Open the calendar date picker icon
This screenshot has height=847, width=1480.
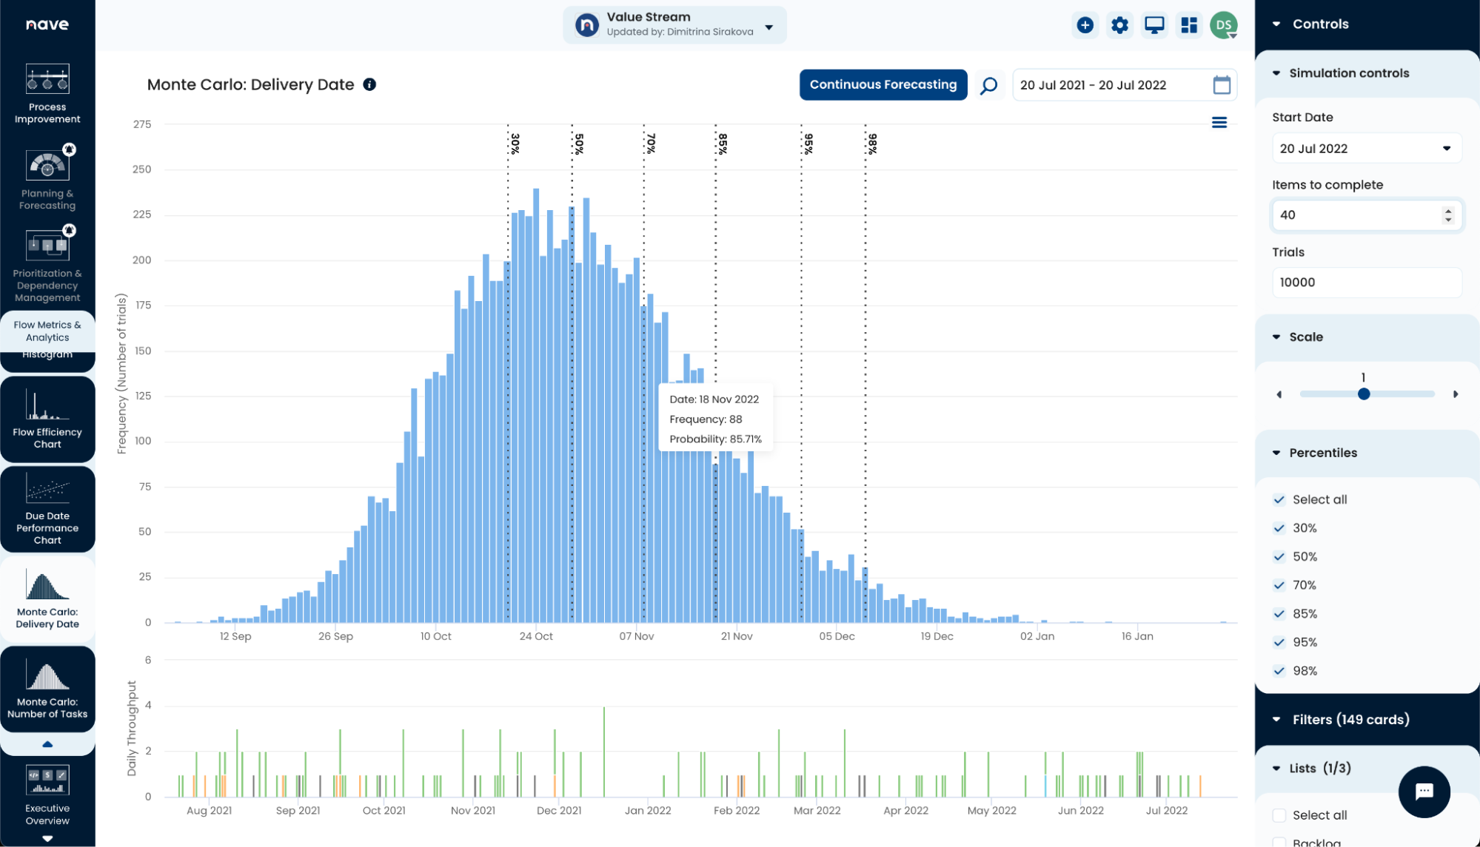[x=1222, y=85]
